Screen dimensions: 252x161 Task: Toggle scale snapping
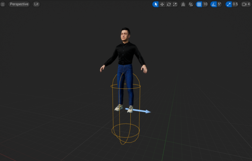pos(228,4)
